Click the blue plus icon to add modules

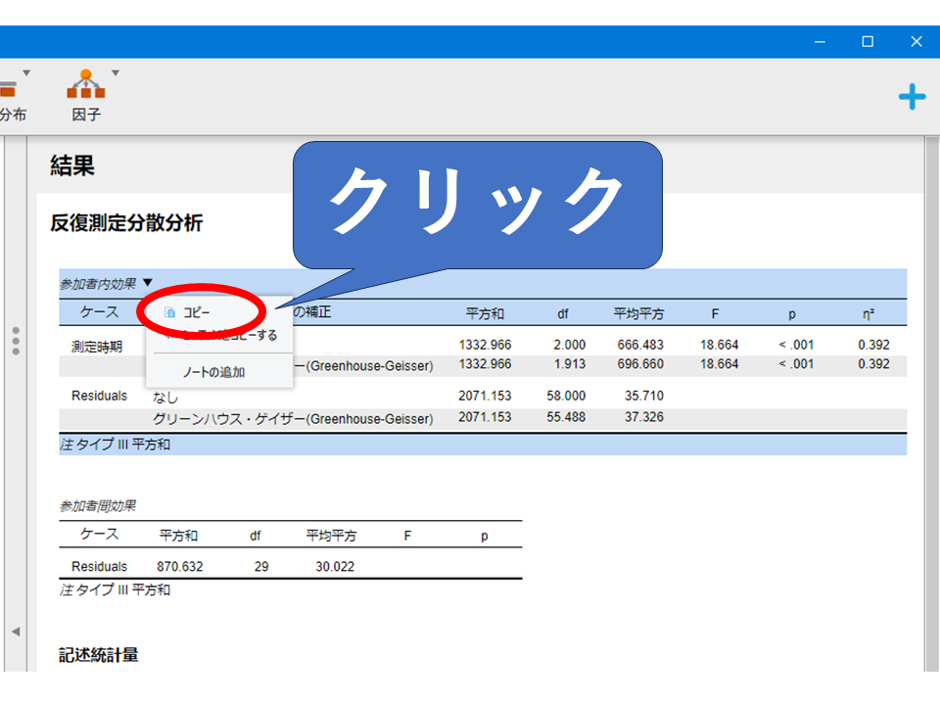(x=912, y=96)
